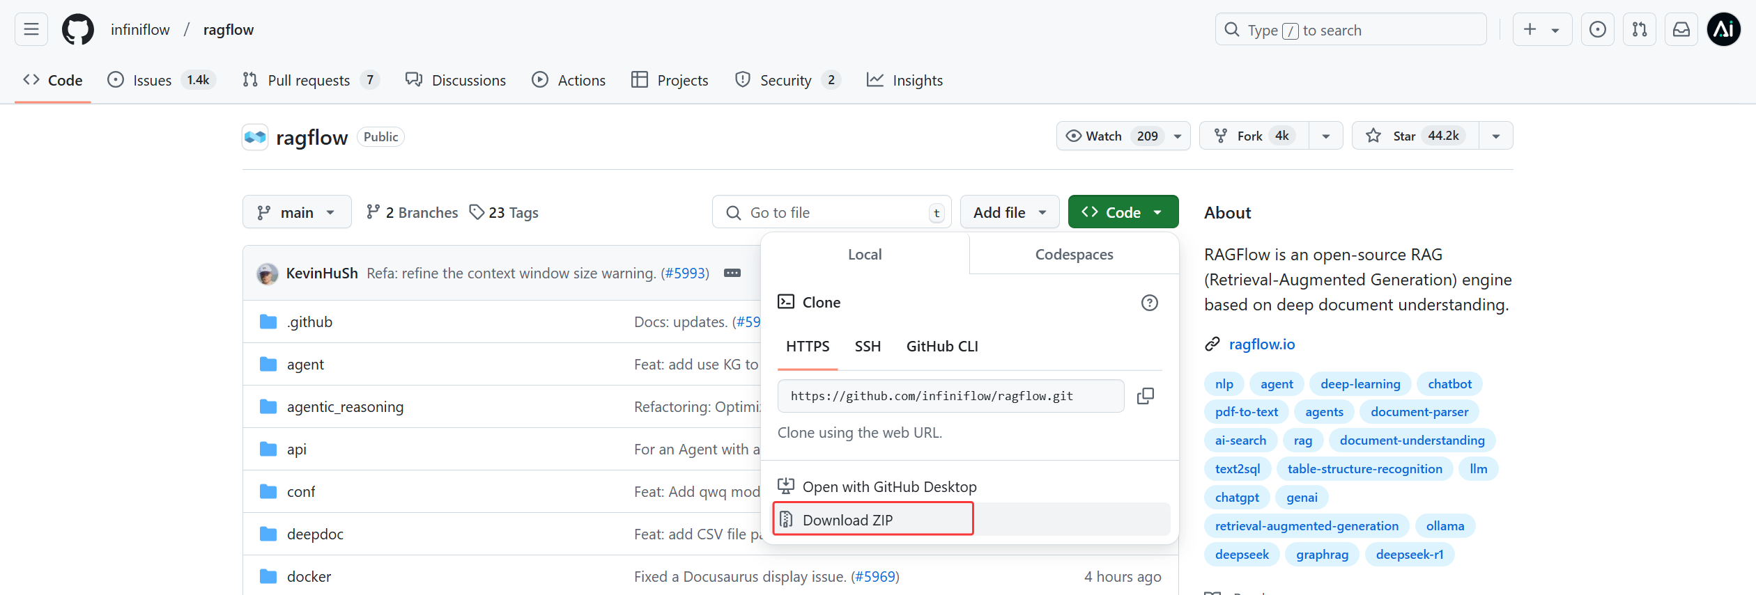Image resolution: width=1756 pixels, height=595 pixels.
Task: Open the Projects tab
Action: [x=670, y=80]
